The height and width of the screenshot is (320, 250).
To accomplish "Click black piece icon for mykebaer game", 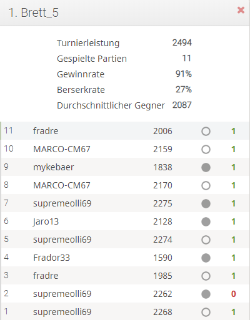I will [x=206, y=168].
